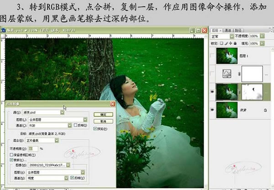Click the Cancel button in Apply Image
The height and width of the screenshot is (190, 274).
(103, 121)
